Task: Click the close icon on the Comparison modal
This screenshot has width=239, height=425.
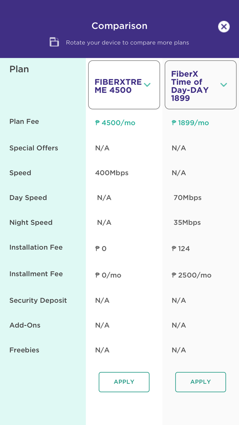Action: (224, 27)
